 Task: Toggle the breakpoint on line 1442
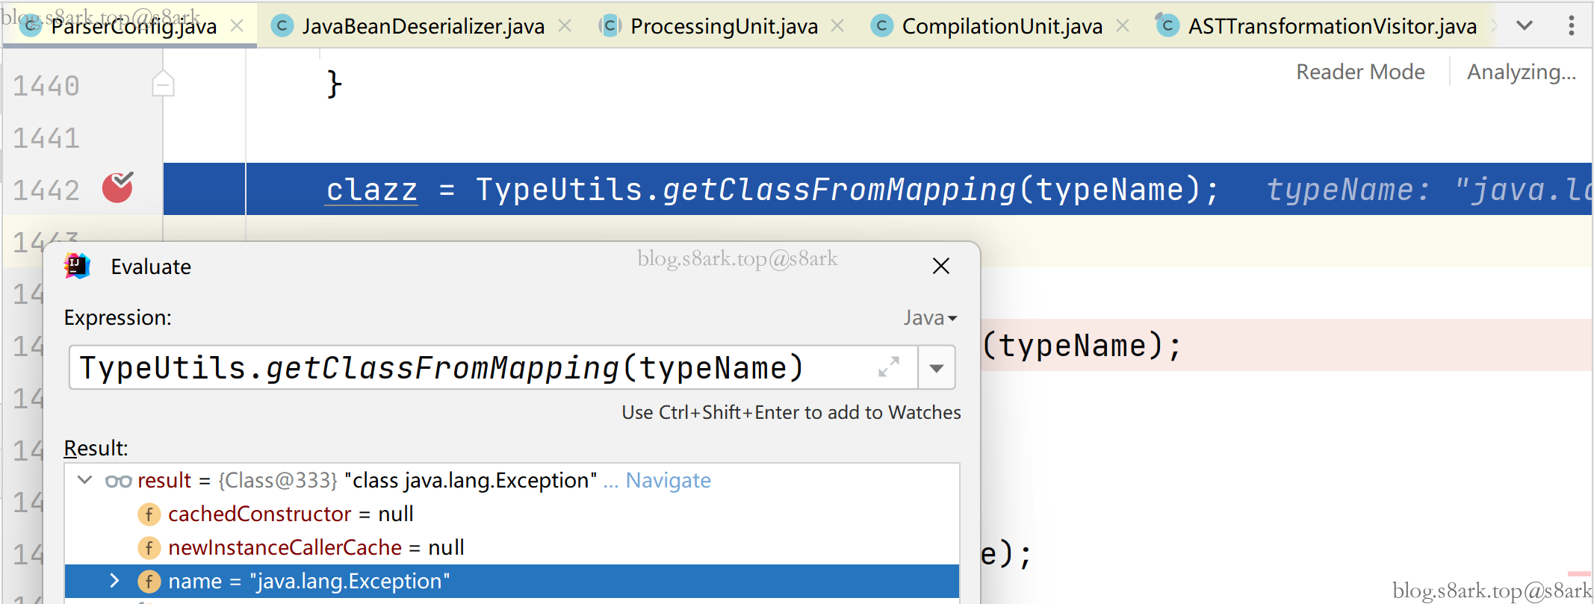117,187
